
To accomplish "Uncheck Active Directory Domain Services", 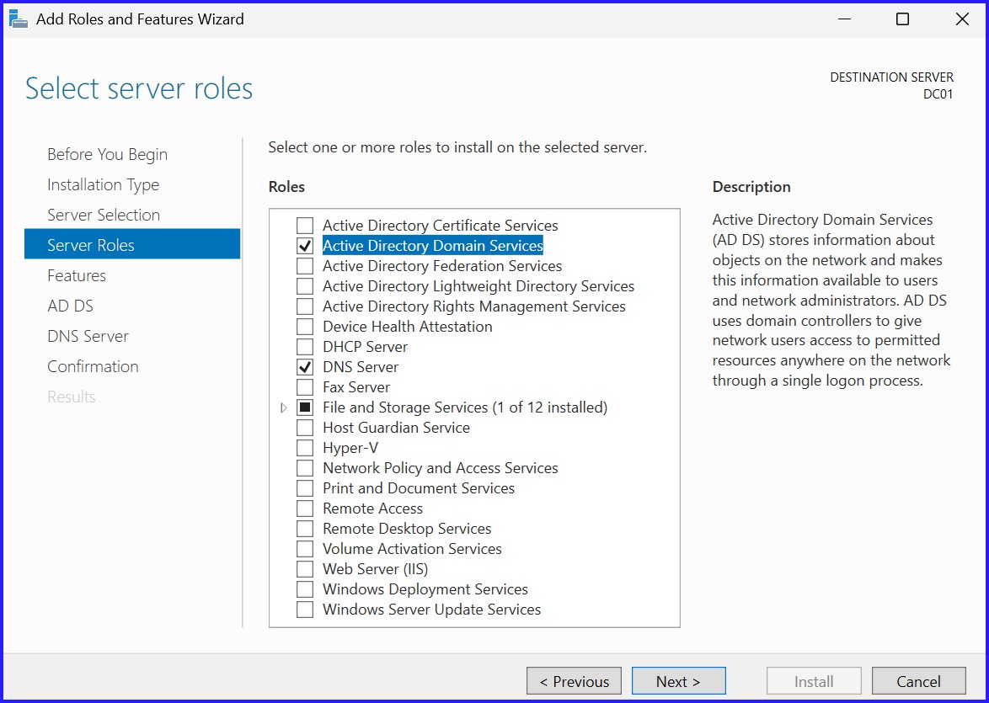I will click(306, 245).
